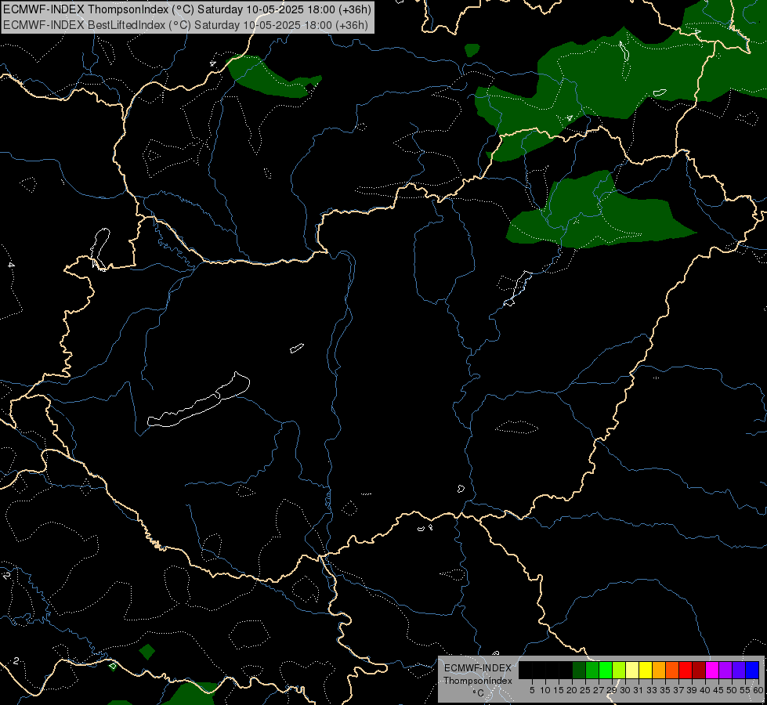Screen dimensions: 767x705
Task: Select the medium green 25–27 legend swatch
Action: point(592,670)
